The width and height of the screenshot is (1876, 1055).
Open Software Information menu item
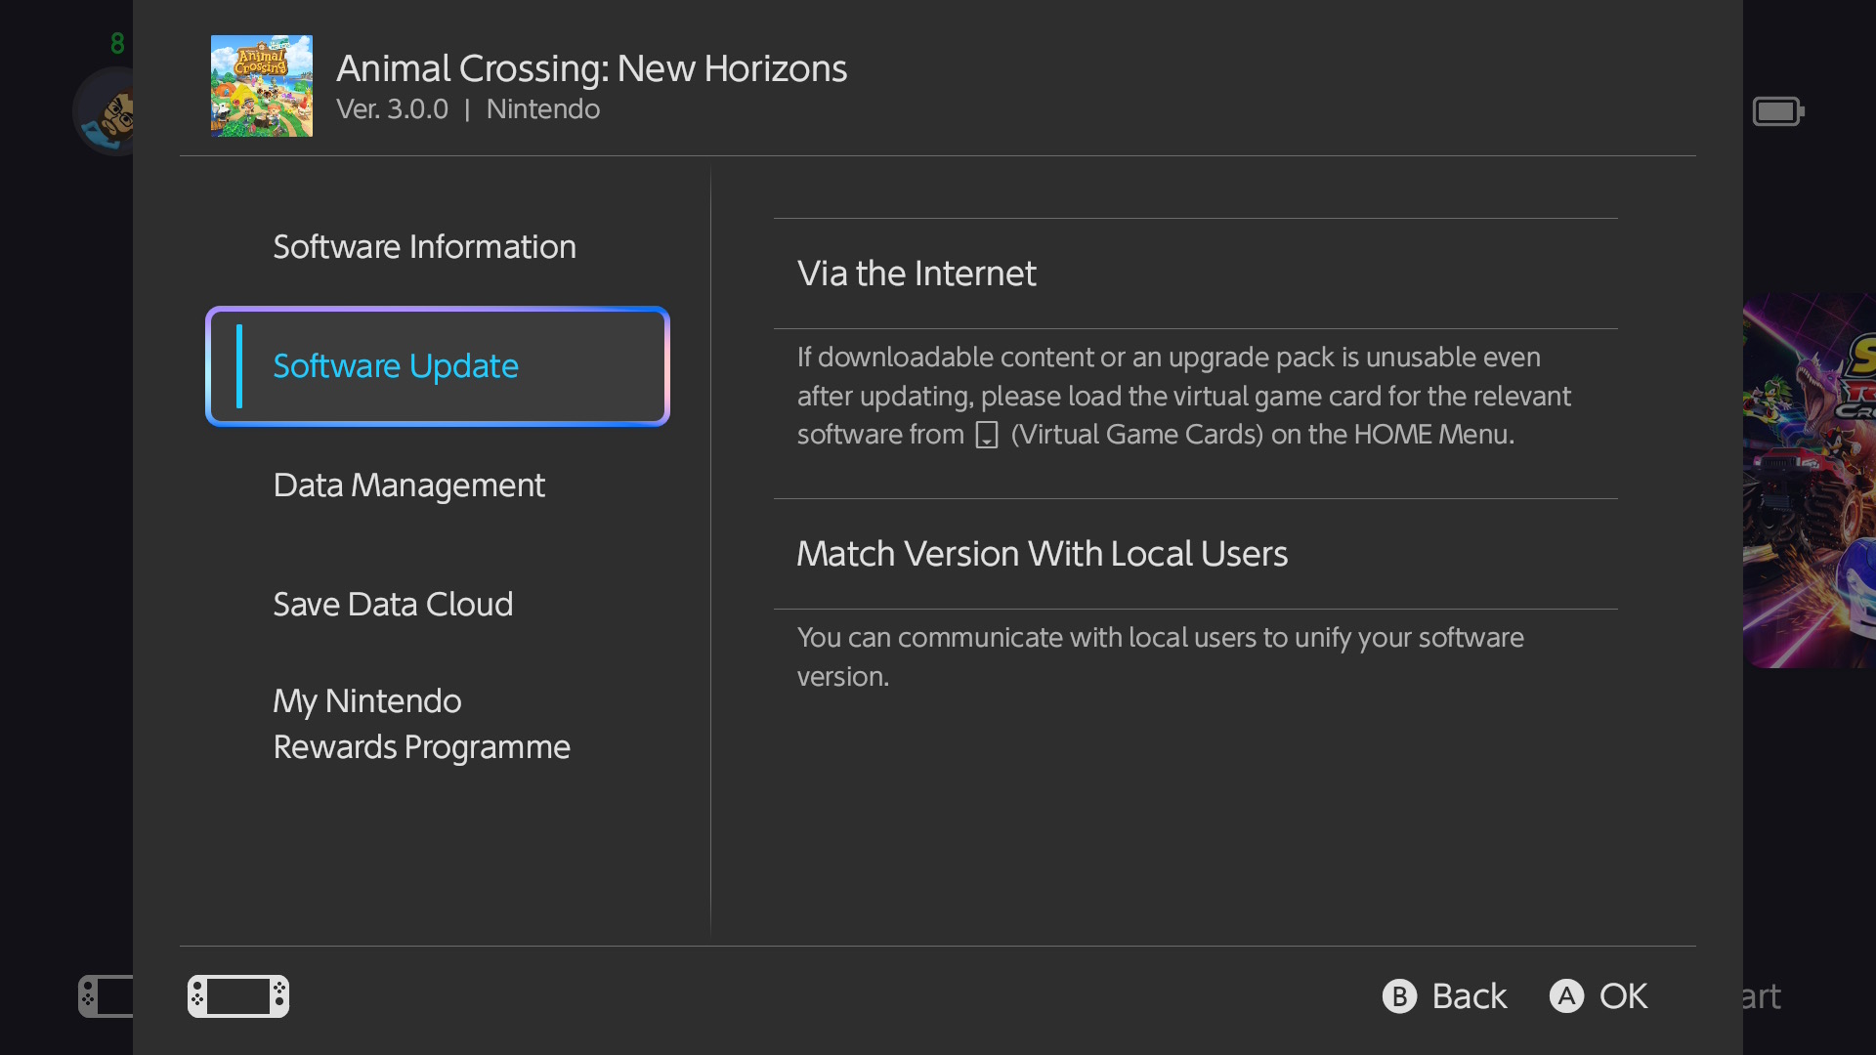click(x=424, y=247)
